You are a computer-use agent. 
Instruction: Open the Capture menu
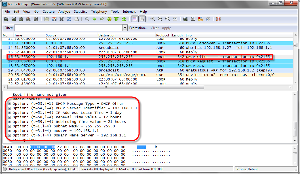(x=48, y=12)
